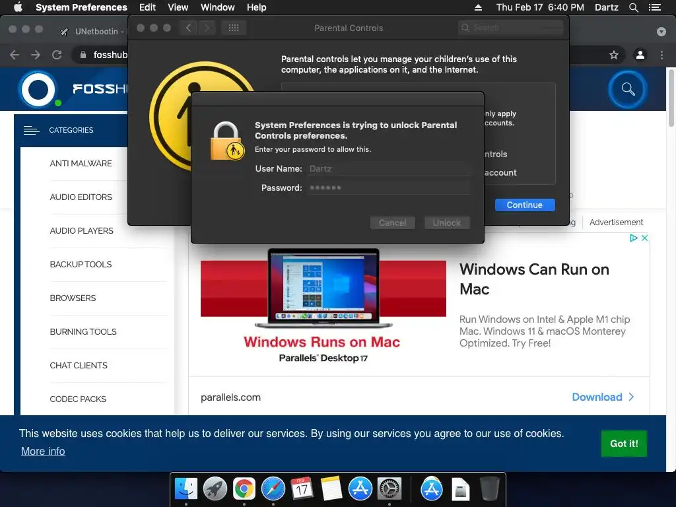Open the Audio Players category
Viewport: 676px width, 507px height.
81,230
